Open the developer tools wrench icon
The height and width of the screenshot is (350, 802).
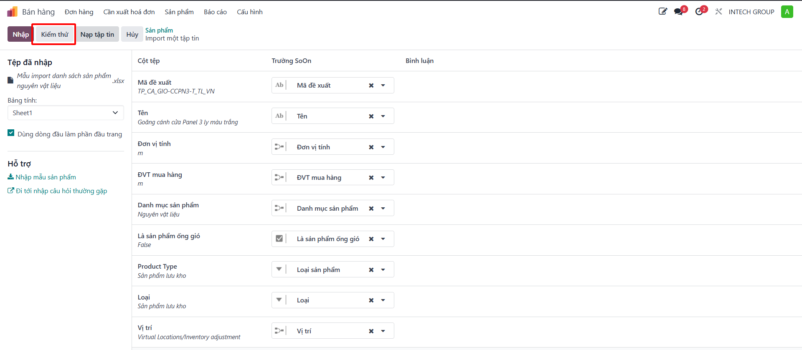click(718, 12)
